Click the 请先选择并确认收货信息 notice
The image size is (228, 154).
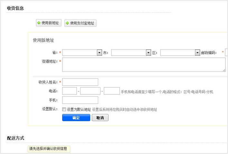coord(49,149)
